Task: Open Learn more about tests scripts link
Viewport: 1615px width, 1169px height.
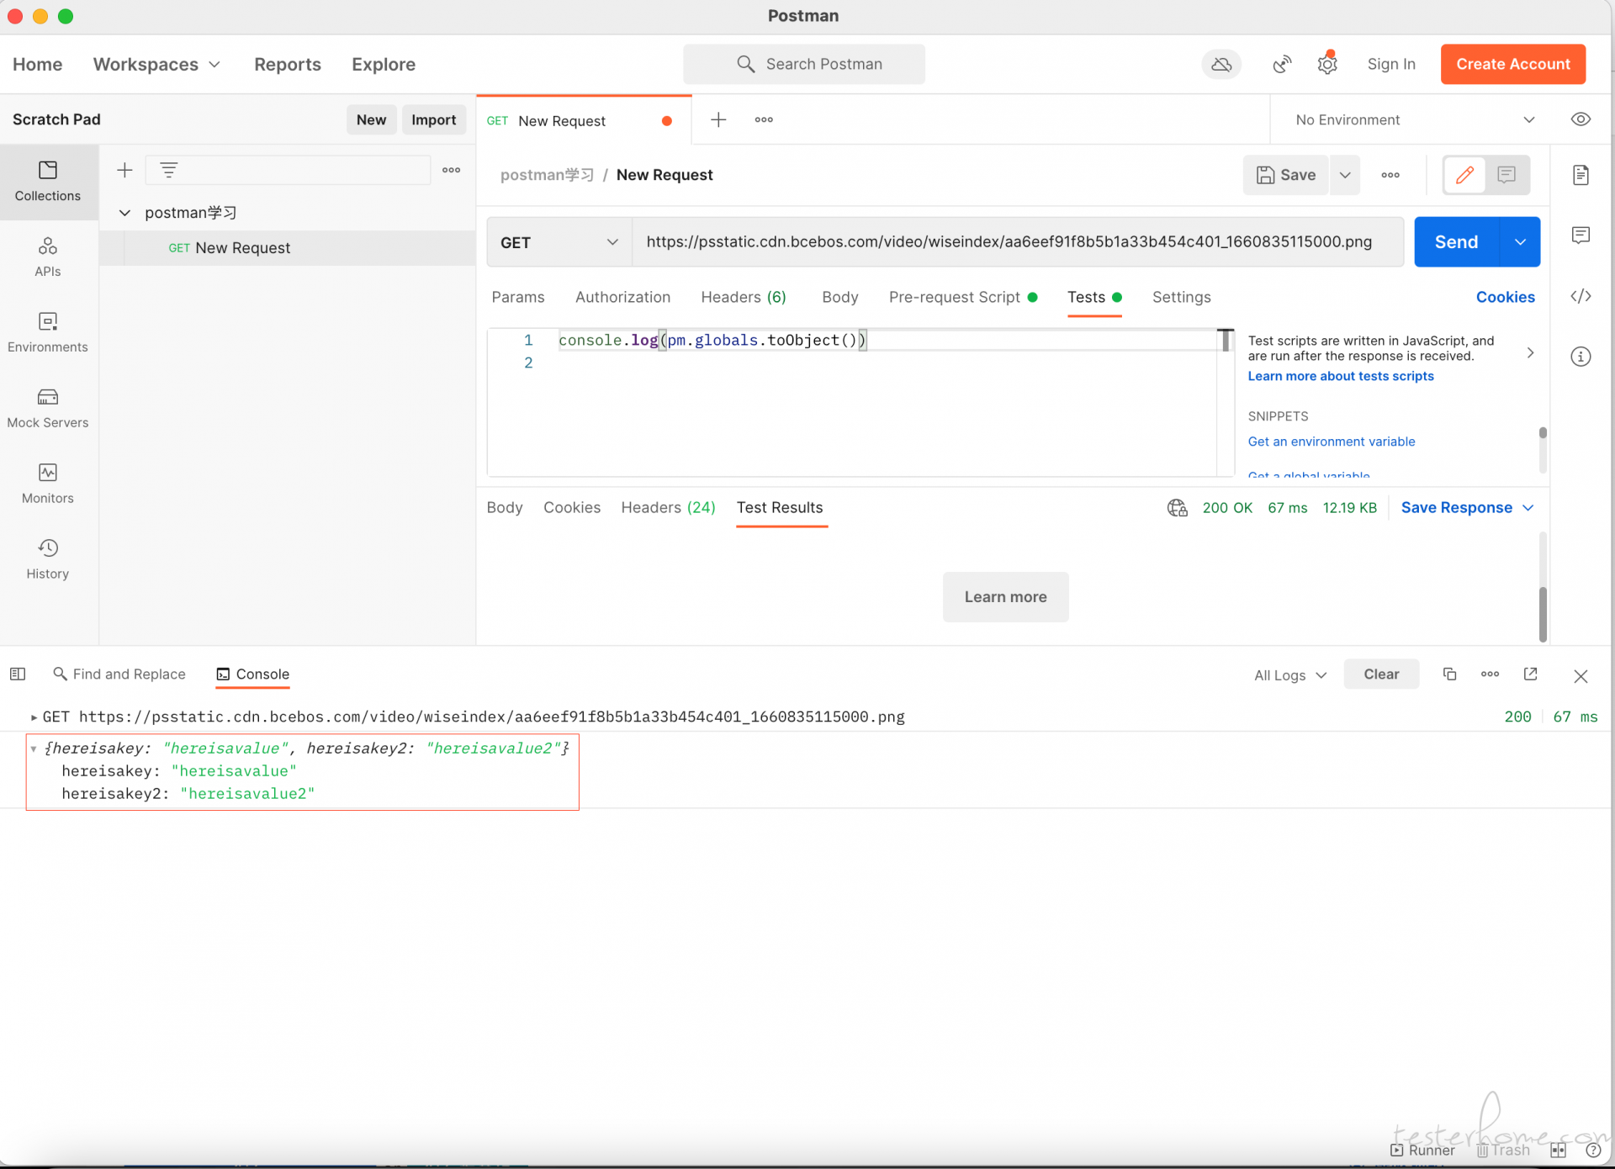Action: click(1341, 377)
